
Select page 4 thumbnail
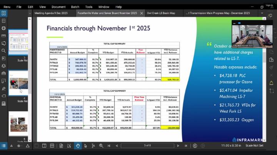click(18, 83)
